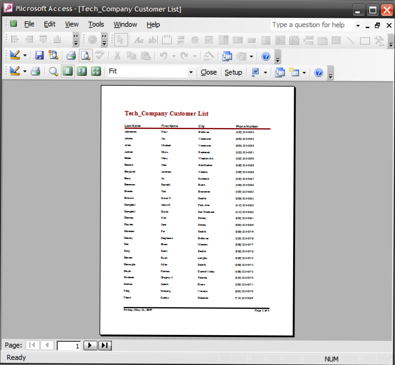
Task: Go to the first page
Action: (x=32, y=345)
